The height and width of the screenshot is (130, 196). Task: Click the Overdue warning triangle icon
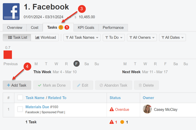point(112,109)
